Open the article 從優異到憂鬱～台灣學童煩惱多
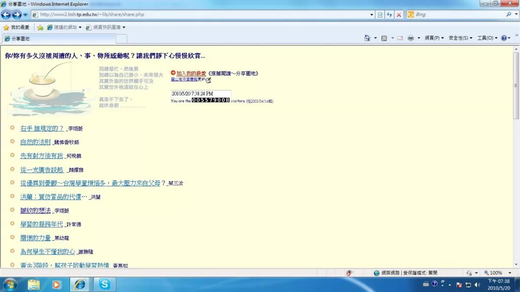Image resolution: width=520 pixels, height=292 pixels. coord(90,183)
